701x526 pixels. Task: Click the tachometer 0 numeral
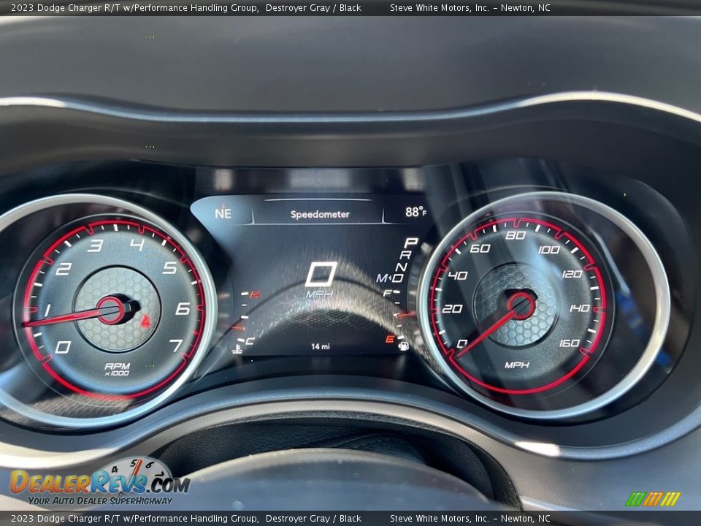[x=63, y=347]
